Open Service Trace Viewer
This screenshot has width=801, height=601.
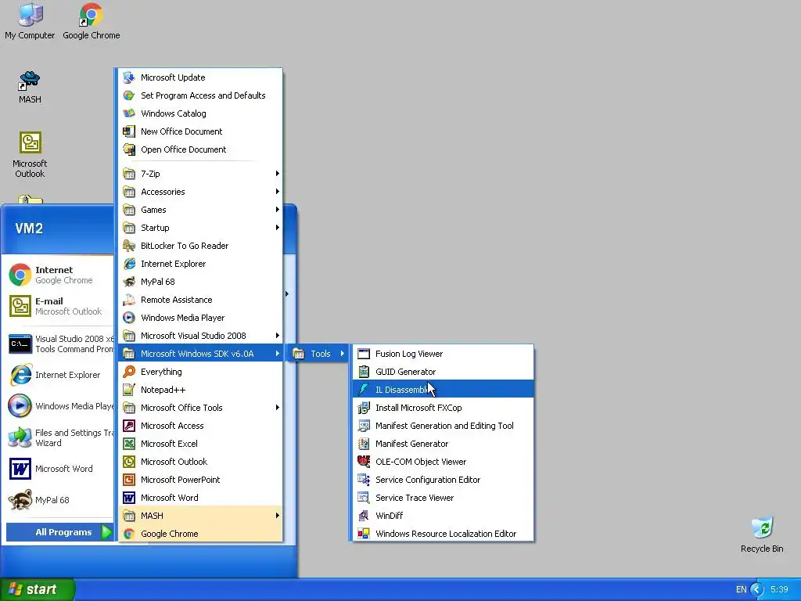pos(443,498)
